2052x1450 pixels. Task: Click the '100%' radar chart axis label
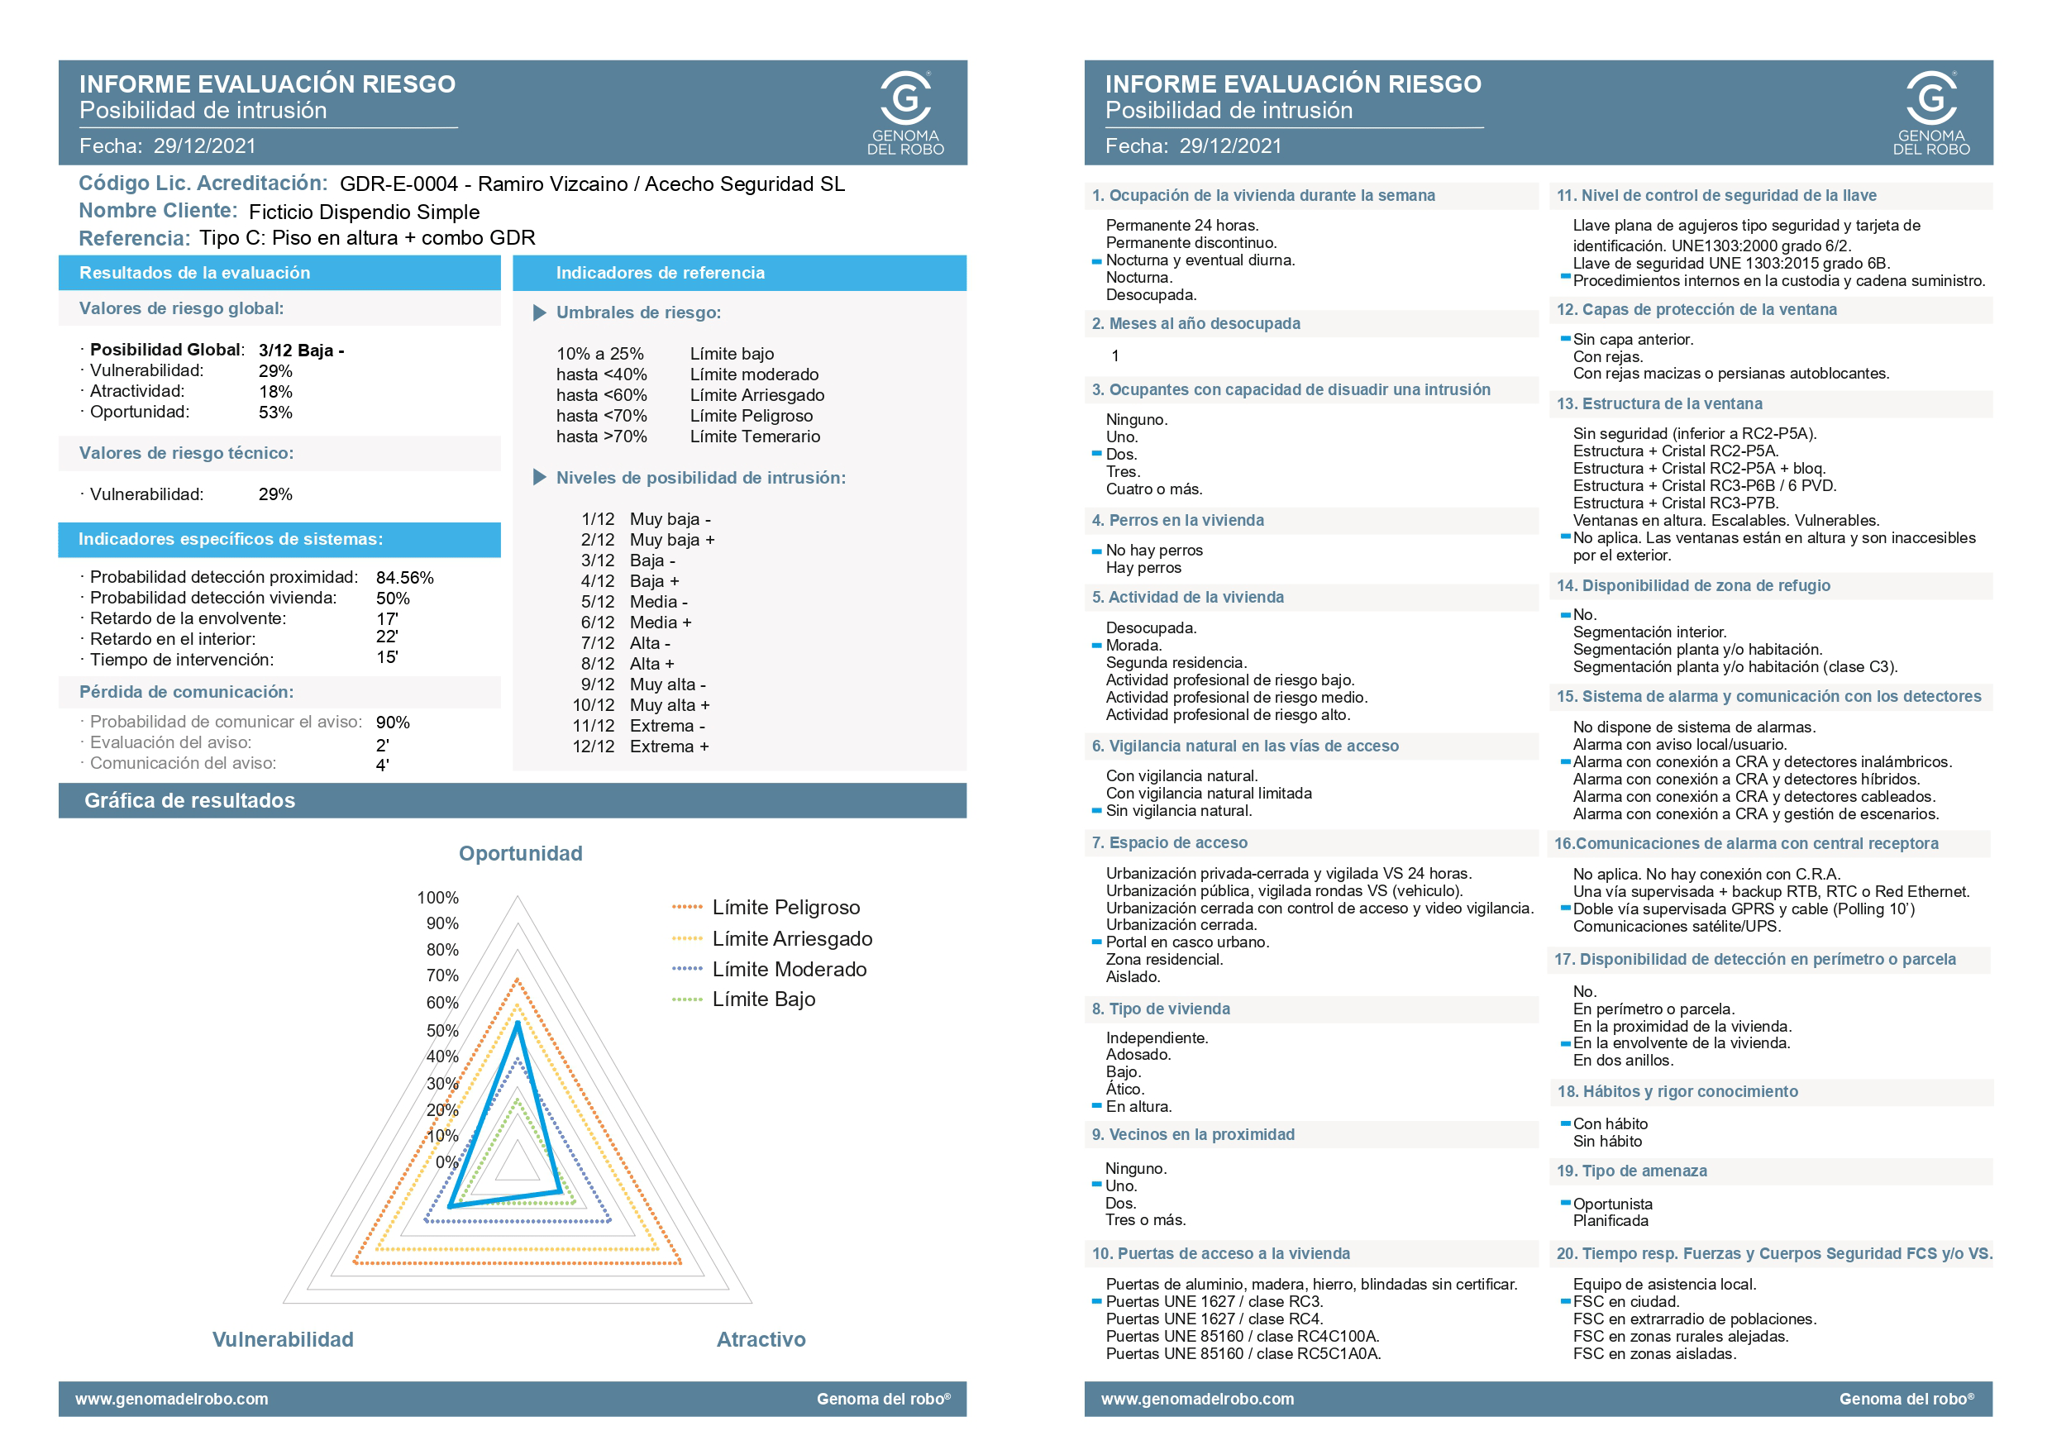(437, 897)
